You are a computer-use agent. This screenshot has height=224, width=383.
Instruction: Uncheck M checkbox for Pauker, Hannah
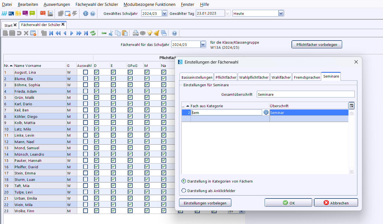pyautogui.click(x=147, y=160)
